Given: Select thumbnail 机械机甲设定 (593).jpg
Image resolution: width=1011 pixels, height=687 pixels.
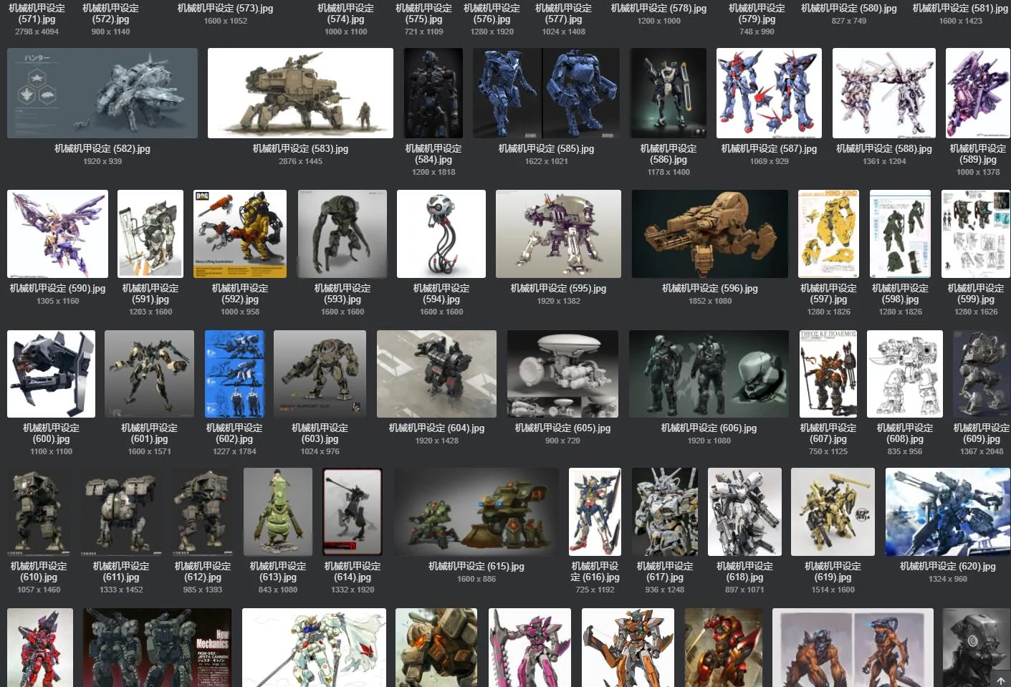Looking at the screenshot, I should coord(342,234).
